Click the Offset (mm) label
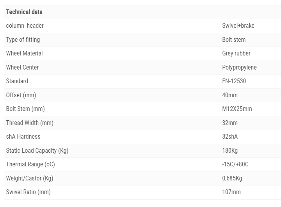The width and height of the screenshot is (281, 207). (x=21, y=95)
